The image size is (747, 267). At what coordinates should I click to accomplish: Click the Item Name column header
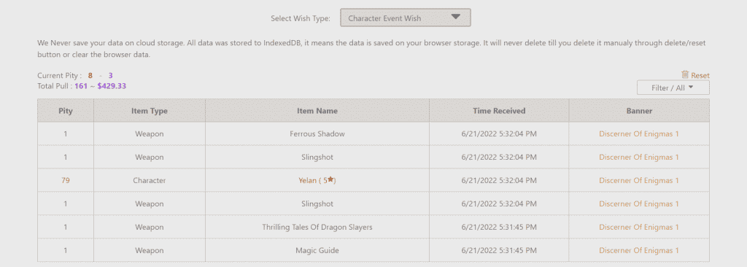pos(317,111)
